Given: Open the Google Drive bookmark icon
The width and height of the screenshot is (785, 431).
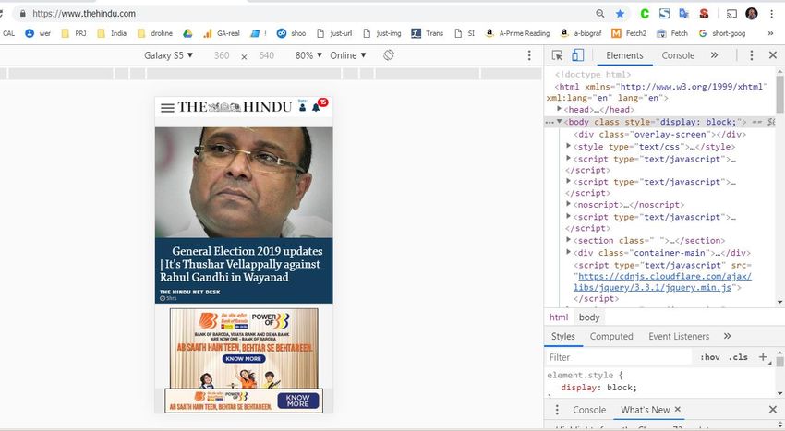Looking at the screenshot, I should coord(187,33).
